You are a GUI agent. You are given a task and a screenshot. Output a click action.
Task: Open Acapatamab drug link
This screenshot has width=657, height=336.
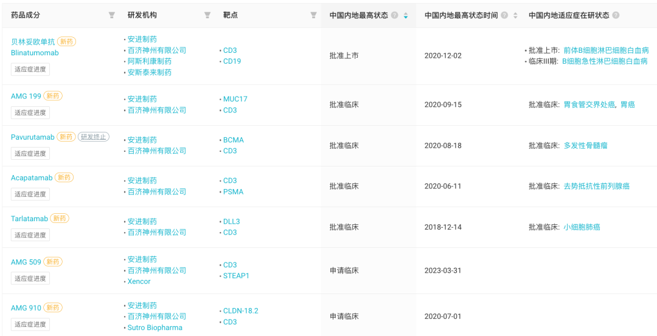(32, 178)
